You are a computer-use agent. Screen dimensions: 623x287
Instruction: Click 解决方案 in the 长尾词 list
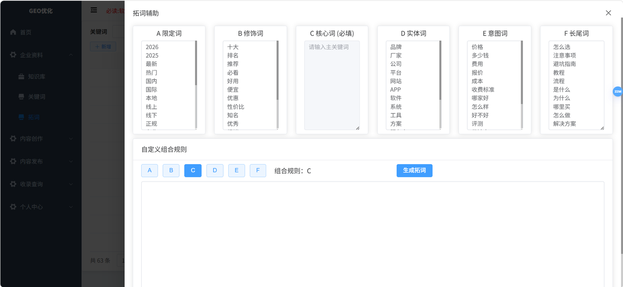click(565, 124)
